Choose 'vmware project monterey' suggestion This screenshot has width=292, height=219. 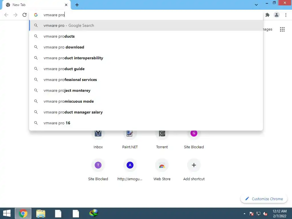coord(146,90)
